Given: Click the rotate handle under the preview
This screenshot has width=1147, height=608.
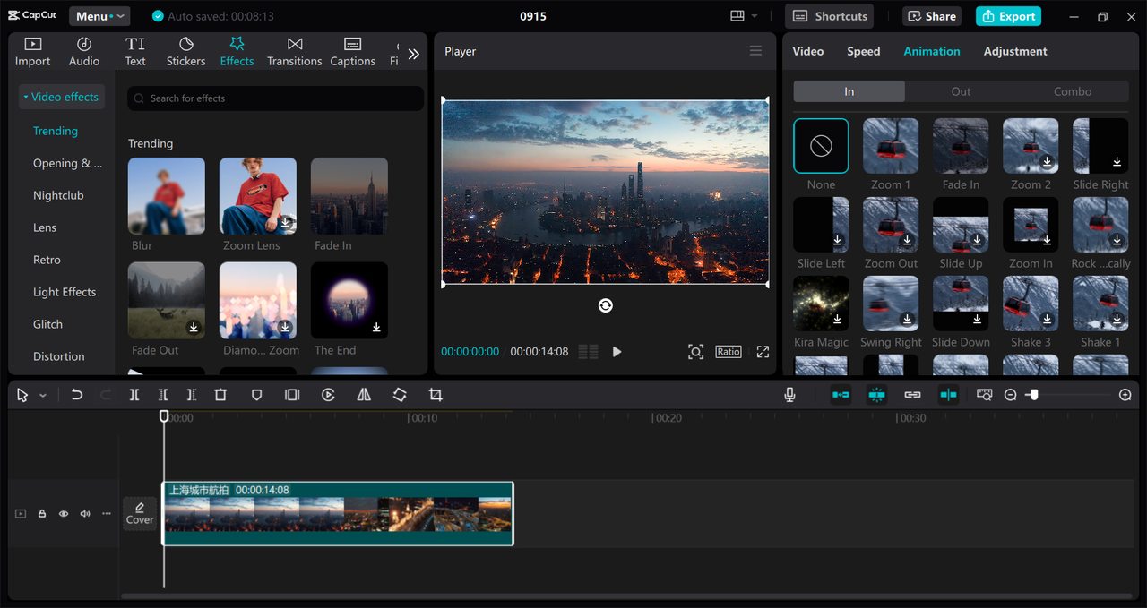Looking at the screenshot, I should pyautogui.click(x=606, y=305).
